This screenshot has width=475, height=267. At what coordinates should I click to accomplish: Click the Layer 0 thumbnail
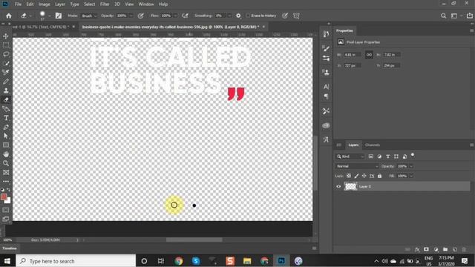[350, 186]
